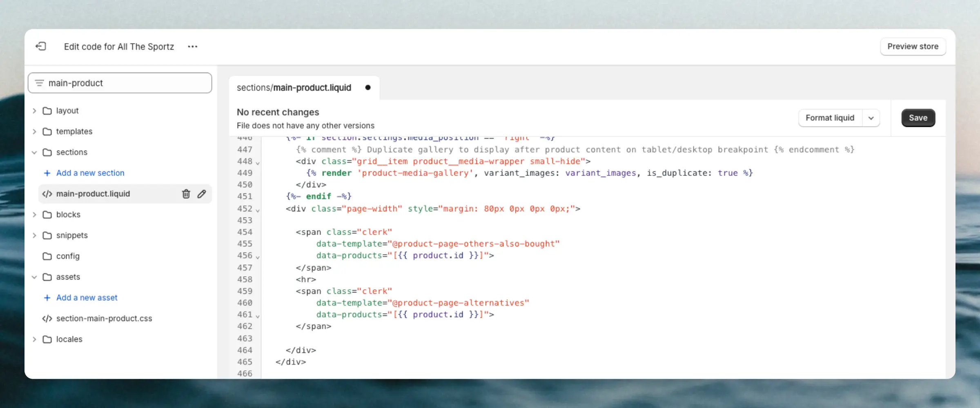980x408 pixels.
Task: Click the filter icon in search box
Action: 39,83
